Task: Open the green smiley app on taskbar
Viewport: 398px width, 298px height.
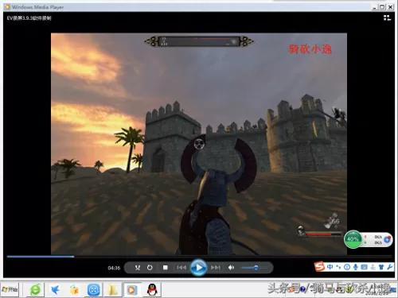Action: click(35, 290)
